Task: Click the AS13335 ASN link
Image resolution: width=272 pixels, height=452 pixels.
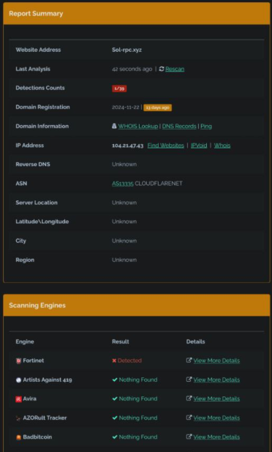Action: point(123,184)
